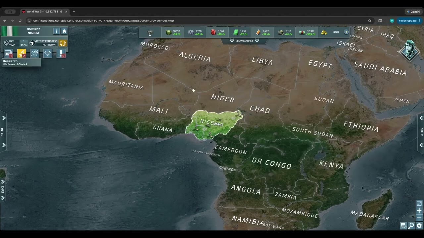Screen dimensions: 424x238
Task: Expand Intel panel with lower arrow
Action: pos(4,145)
